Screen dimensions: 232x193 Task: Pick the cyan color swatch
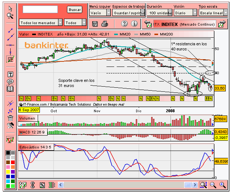pos(8,181)
